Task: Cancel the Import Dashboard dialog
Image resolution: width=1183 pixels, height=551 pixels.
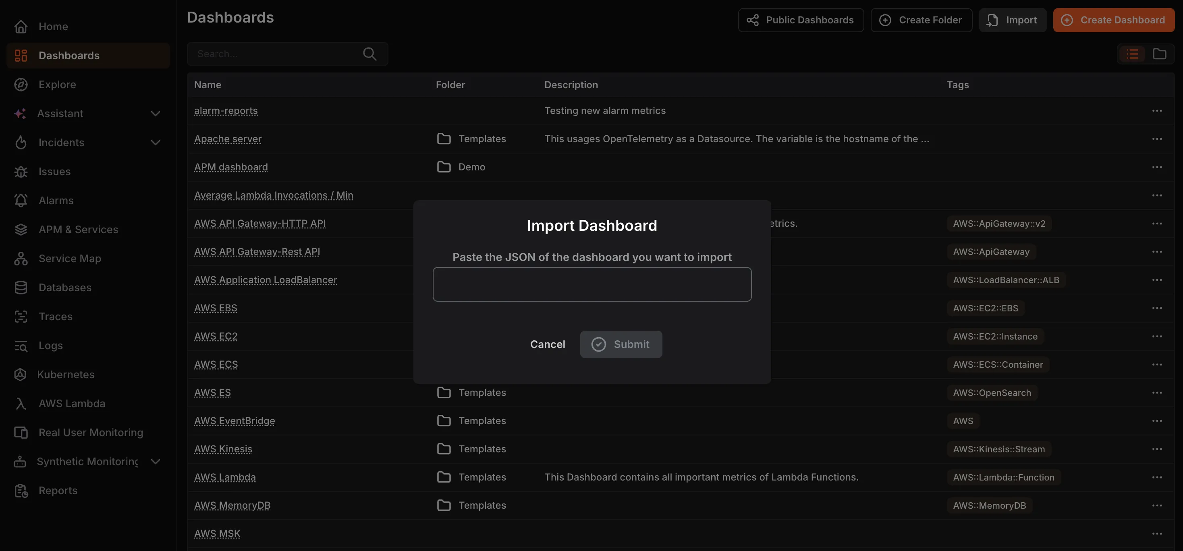Action: click(548, 344)
